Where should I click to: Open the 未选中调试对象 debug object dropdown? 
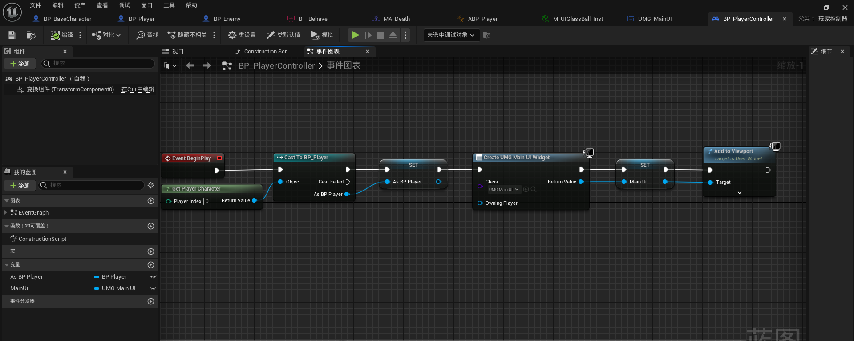(451, 35)
